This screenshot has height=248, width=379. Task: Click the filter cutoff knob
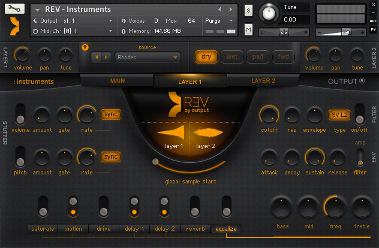coord(269,115)
